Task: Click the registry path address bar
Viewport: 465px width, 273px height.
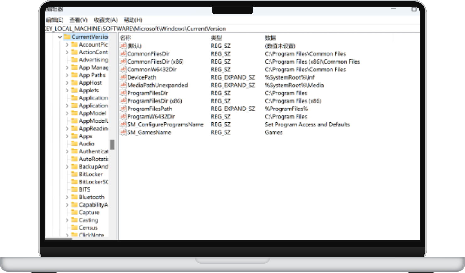Action: [x=232, y=29]
